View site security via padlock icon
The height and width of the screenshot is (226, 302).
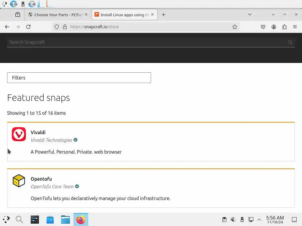[x=65, y=27]
